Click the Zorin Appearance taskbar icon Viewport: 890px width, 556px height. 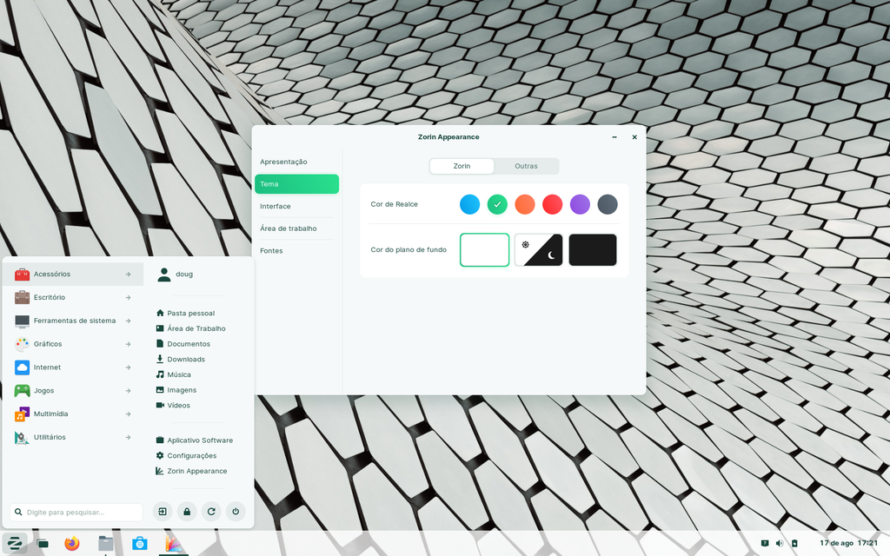click(x=173, y=544)
